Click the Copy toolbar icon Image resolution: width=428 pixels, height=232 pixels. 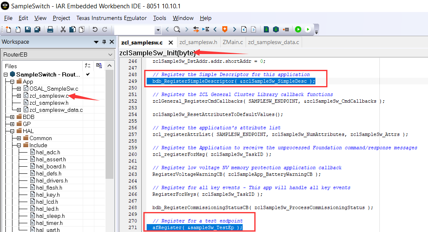click(72, 29)
